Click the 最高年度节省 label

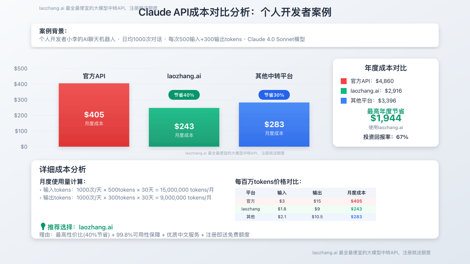click(x=386, y=111)
